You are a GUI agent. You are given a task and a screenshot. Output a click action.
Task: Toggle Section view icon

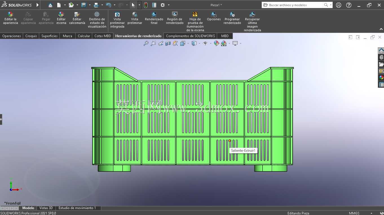pyautogui.click(x=168, y=43)
